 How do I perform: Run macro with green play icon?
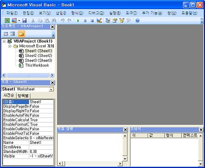pyautogui.click(x=78, y=20)
